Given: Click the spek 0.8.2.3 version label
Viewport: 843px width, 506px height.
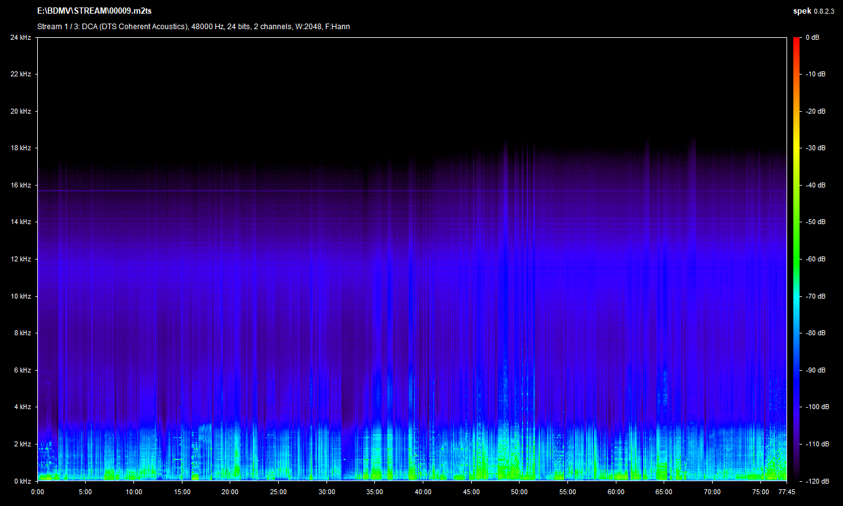Looking at the screenshot, I should (x=815, y=11).
